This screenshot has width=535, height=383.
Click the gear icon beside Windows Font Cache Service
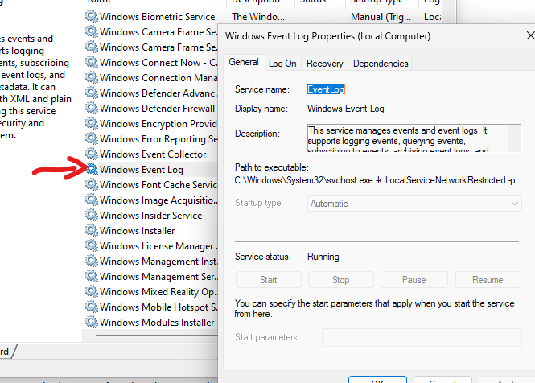(92, 184)
